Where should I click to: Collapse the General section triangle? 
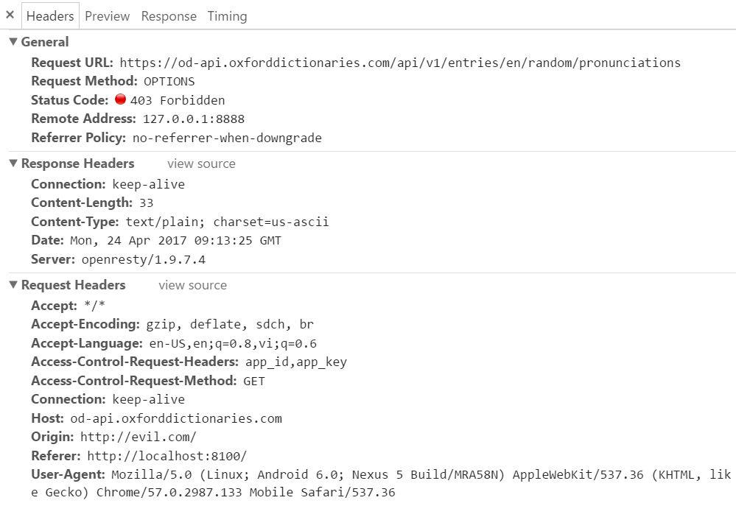coord(13,42)
